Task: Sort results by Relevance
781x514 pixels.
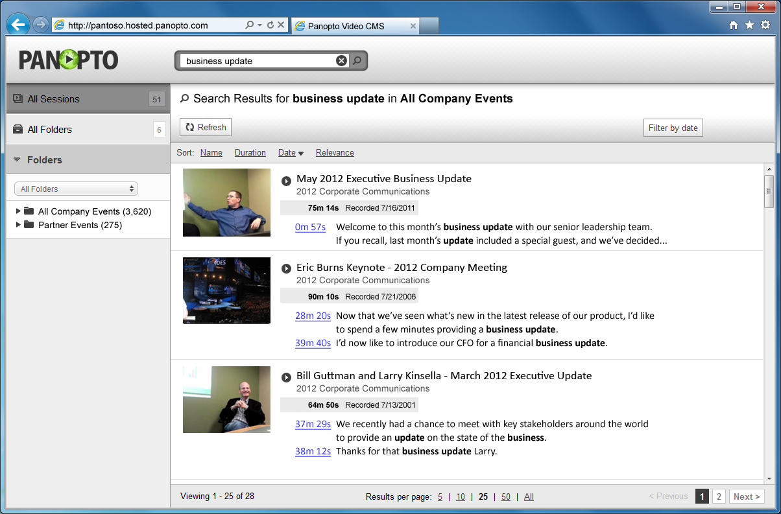Action: (x=335, y=153)
